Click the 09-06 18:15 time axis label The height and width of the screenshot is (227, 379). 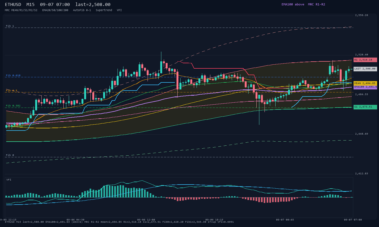(214, 220)
